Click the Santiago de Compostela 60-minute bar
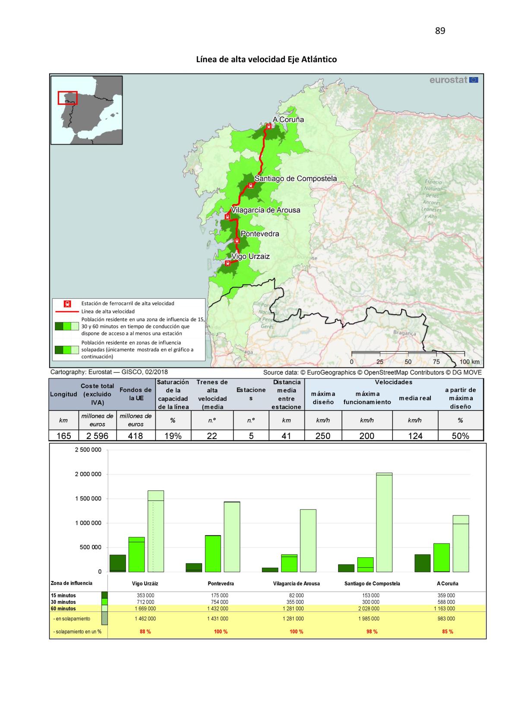The image size is (509, 720). (384, 522)
